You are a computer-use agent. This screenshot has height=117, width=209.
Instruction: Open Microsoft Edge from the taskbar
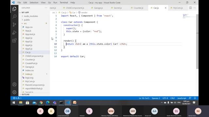(x=48, y=103)
